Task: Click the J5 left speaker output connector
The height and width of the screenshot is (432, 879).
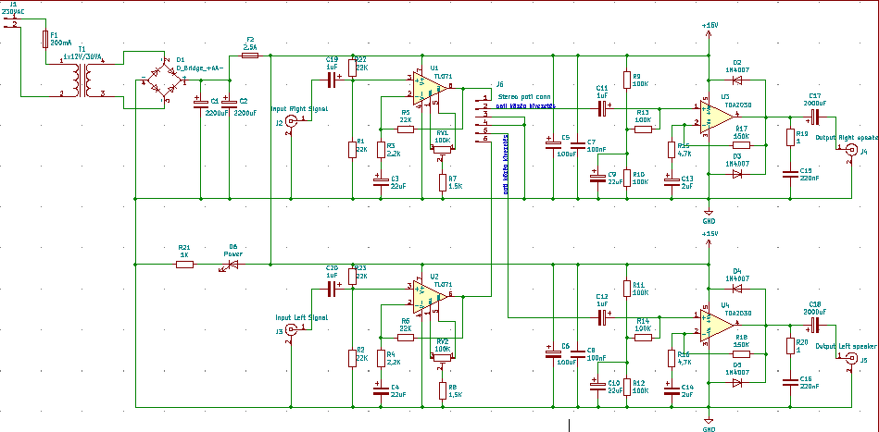Action: (x=851, y=358)
